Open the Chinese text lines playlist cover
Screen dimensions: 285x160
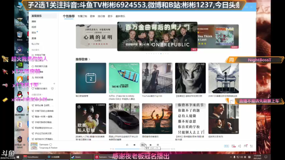click(190, 119)
